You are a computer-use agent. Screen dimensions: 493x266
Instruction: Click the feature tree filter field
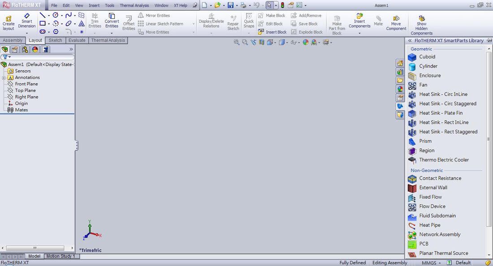click(x=37, y=57)
